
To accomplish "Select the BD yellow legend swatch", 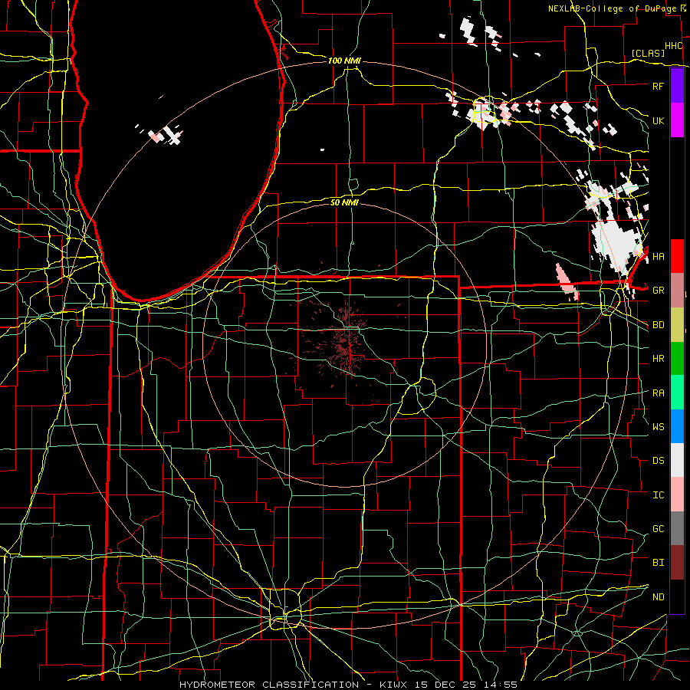I will coord(677,325).
